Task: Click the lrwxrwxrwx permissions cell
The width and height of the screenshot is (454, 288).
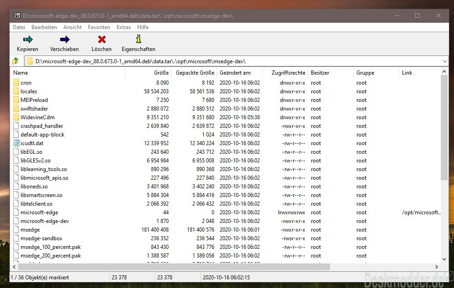Action: click(x=292, y=212)
